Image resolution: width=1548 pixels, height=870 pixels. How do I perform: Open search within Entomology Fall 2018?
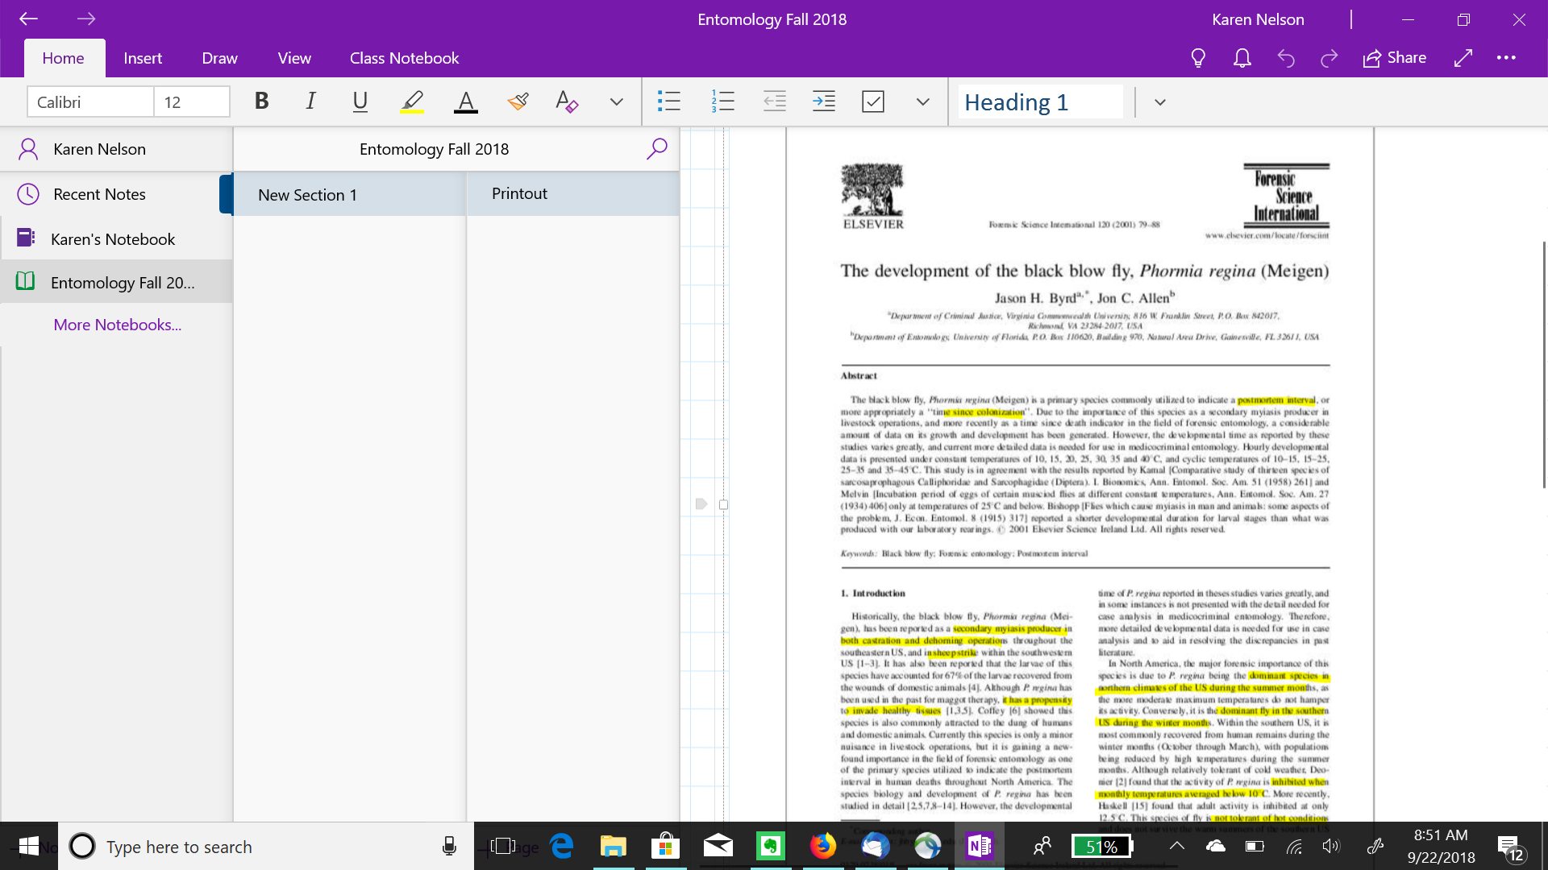point(657,148)
